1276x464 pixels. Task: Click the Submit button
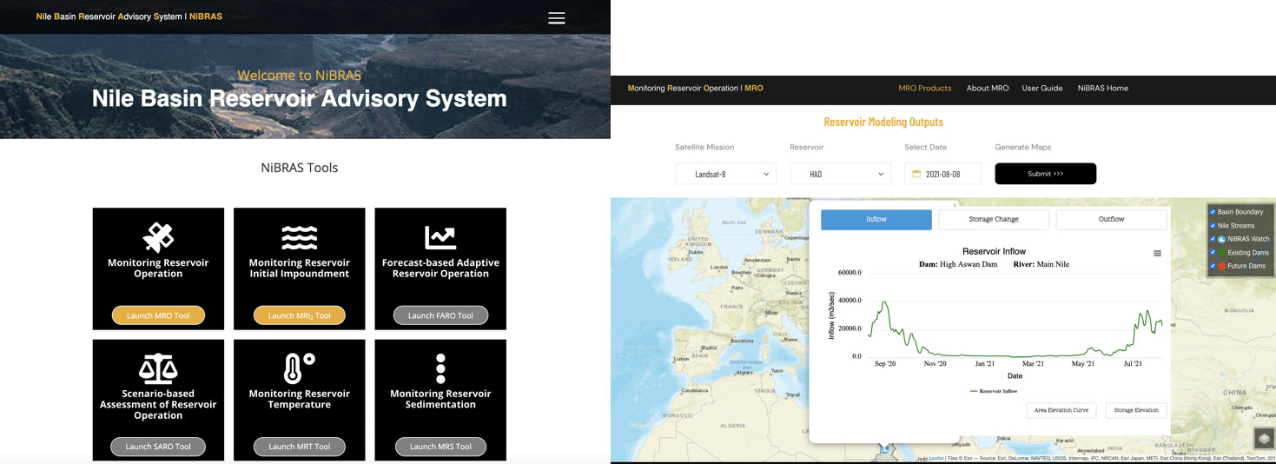click(1046, 174)
